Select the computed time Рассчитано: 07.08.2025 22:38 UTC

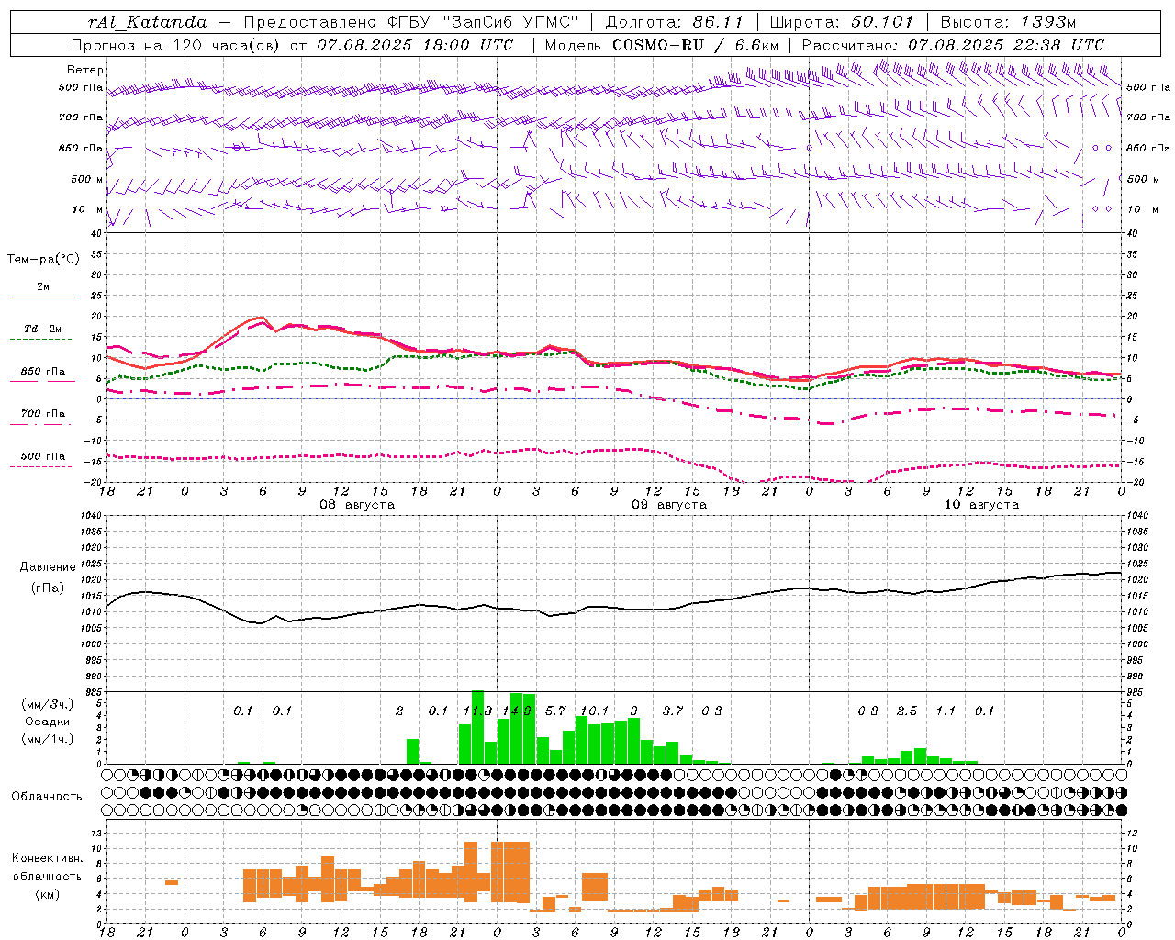953,45
